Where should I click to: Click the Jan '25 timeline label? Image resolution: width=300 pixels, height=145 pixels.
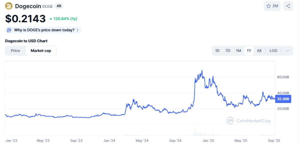pos(208,141)
